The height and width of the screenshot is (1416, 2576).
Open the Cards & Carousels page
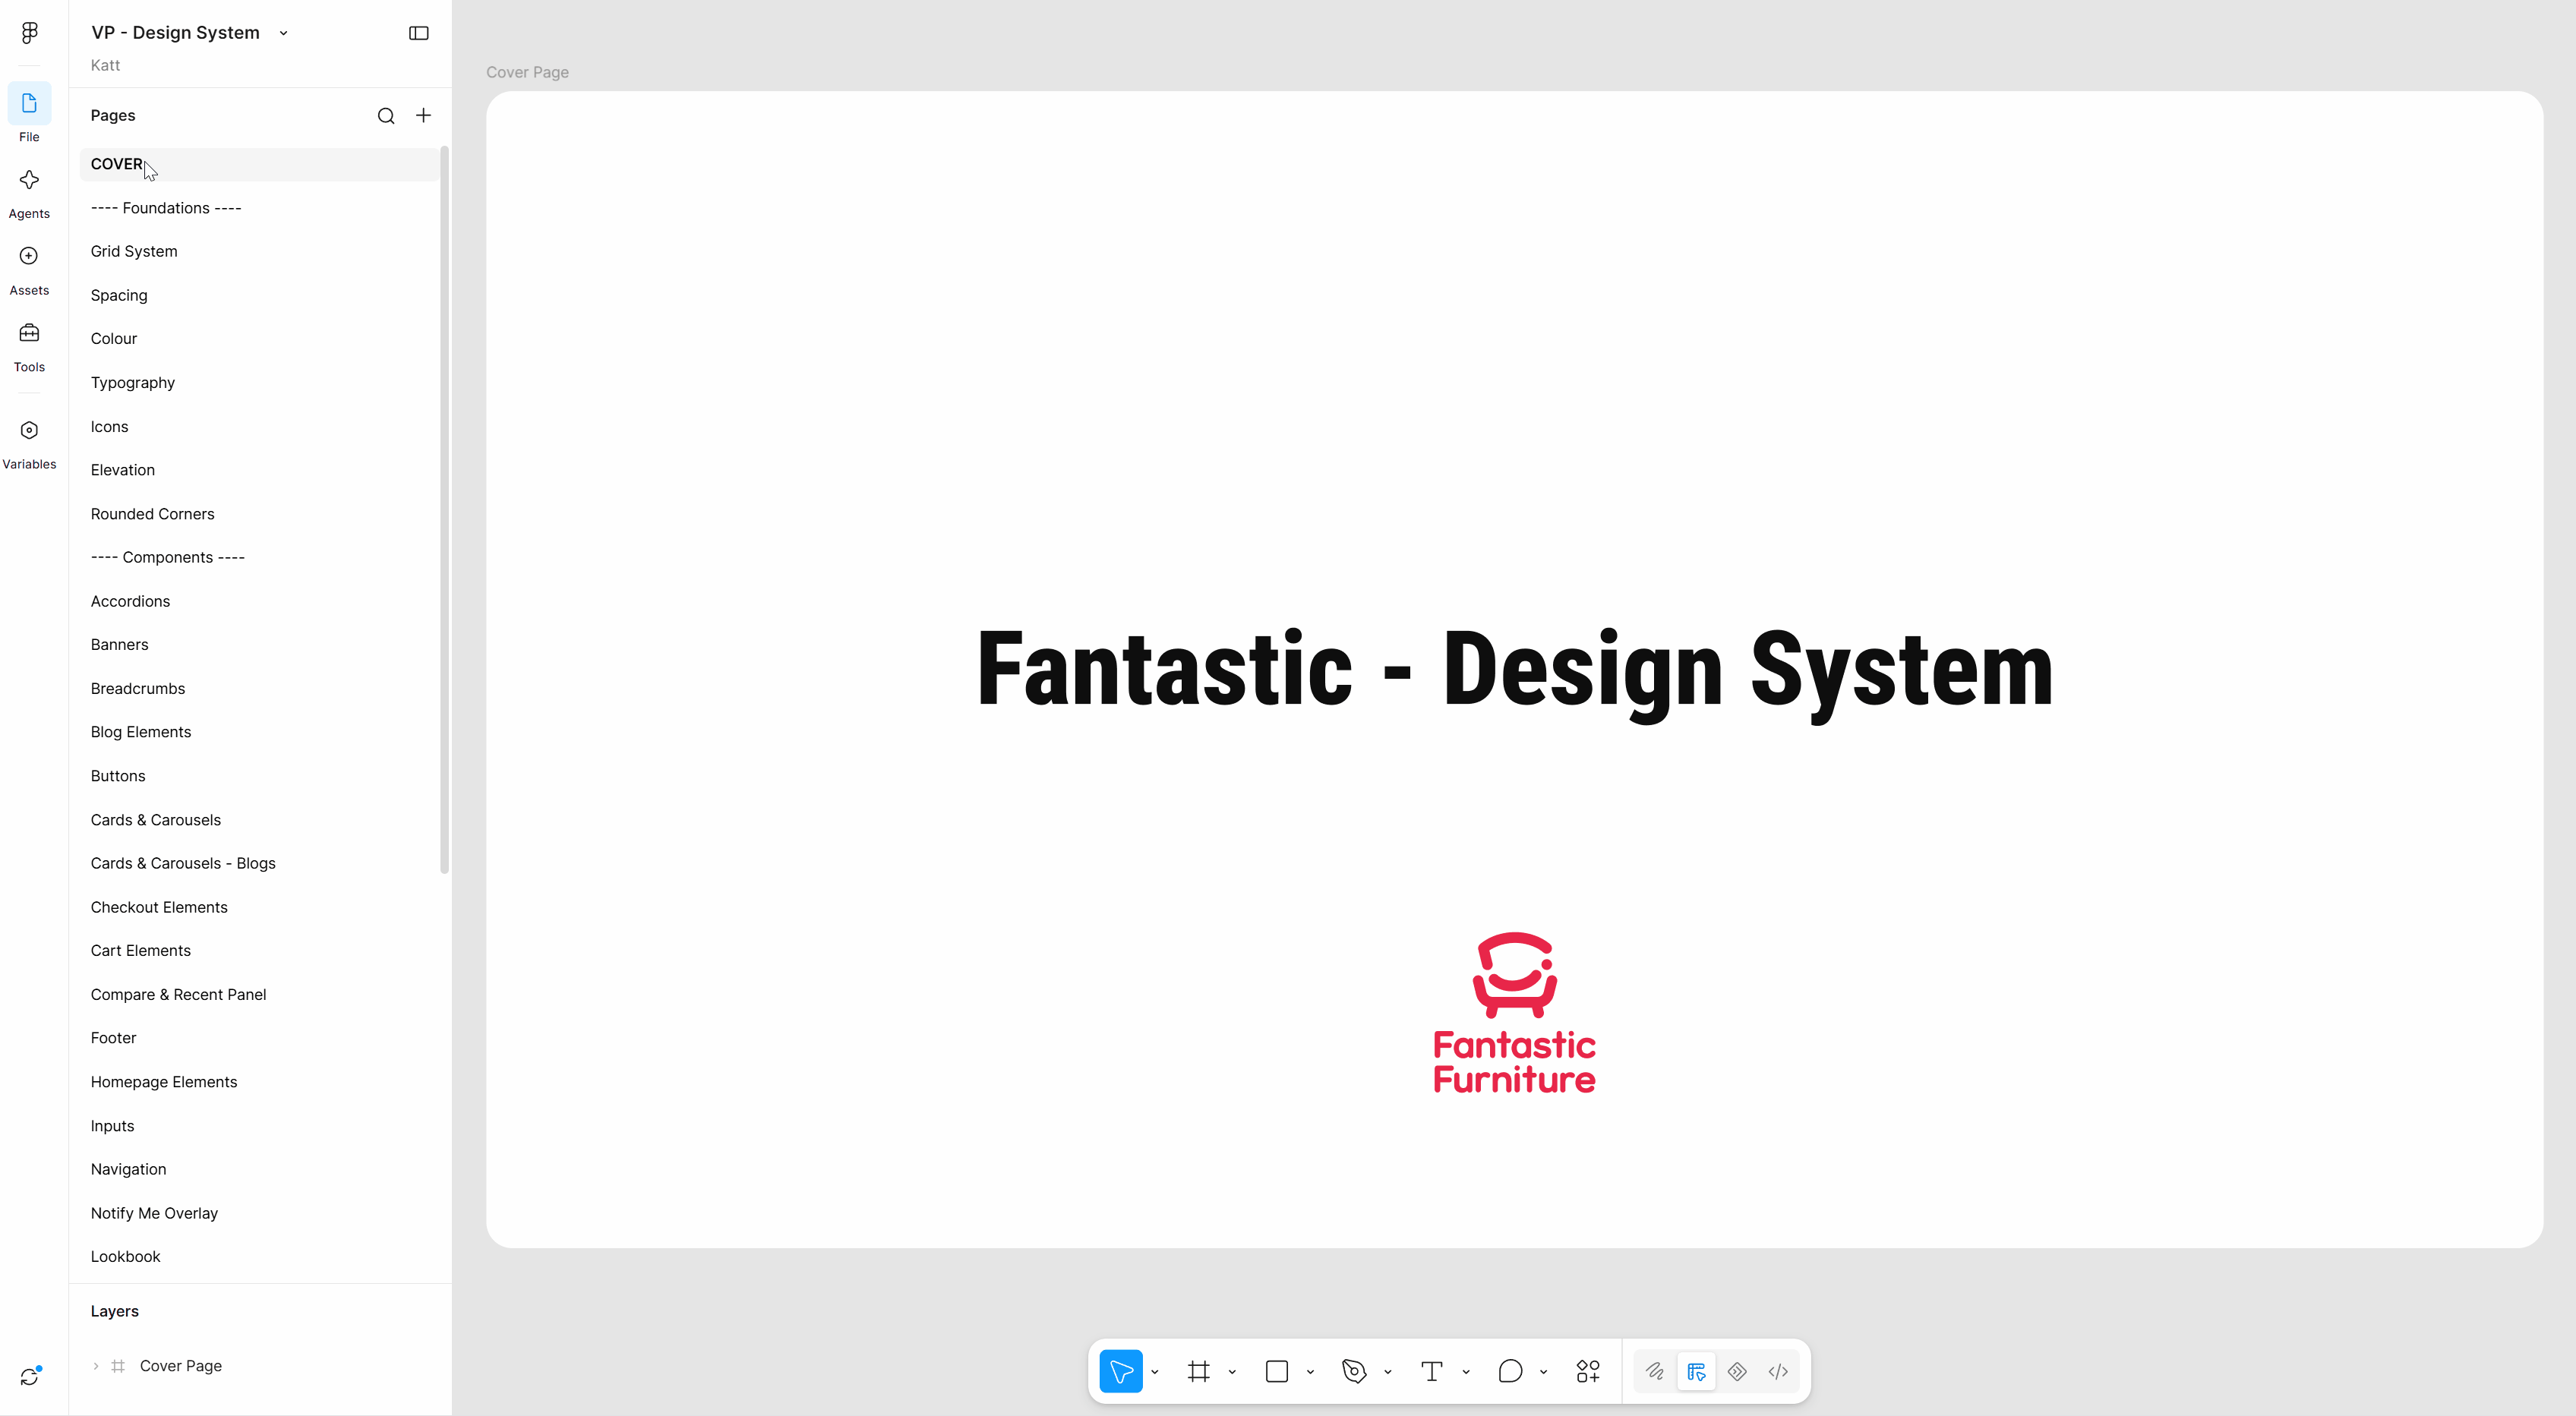tap(259, 820)
